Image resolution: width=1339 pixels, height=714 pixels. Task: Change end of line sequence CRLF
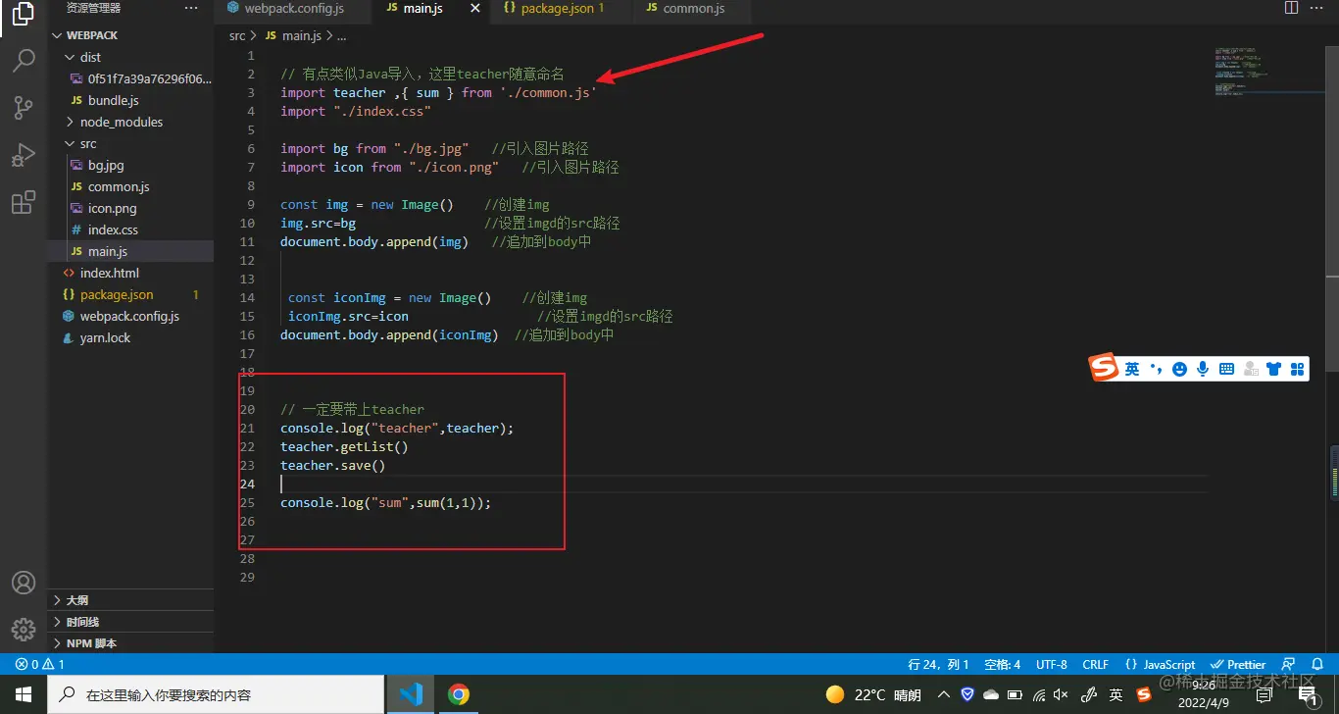pos(1095,664)
